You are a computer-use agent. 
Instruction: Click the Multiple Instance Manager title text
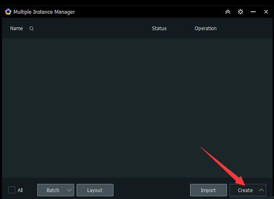click(x=44, y=12)
